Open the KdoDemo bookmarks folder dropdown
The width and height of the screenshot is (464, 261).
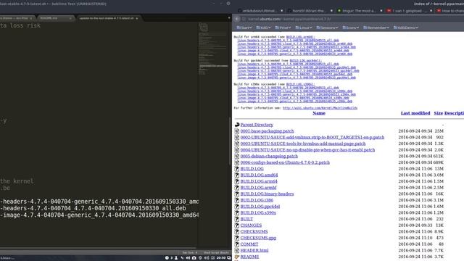pyautogui.click(x=406, y=28)
